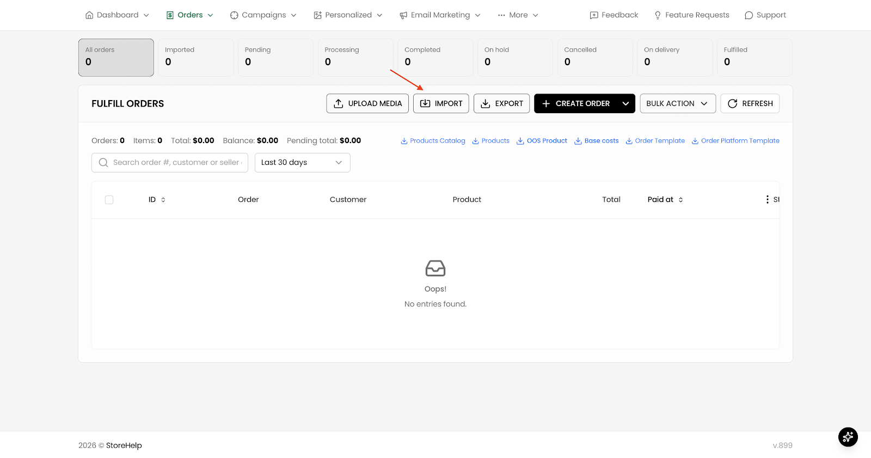Tick the select-all orders checkbox
Screen dimensions: 871x458
[x=109, y=200]
